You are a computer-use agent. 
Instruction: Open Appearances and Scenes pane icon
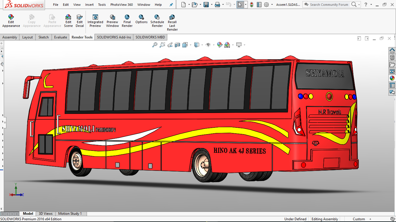coord(392,78)
